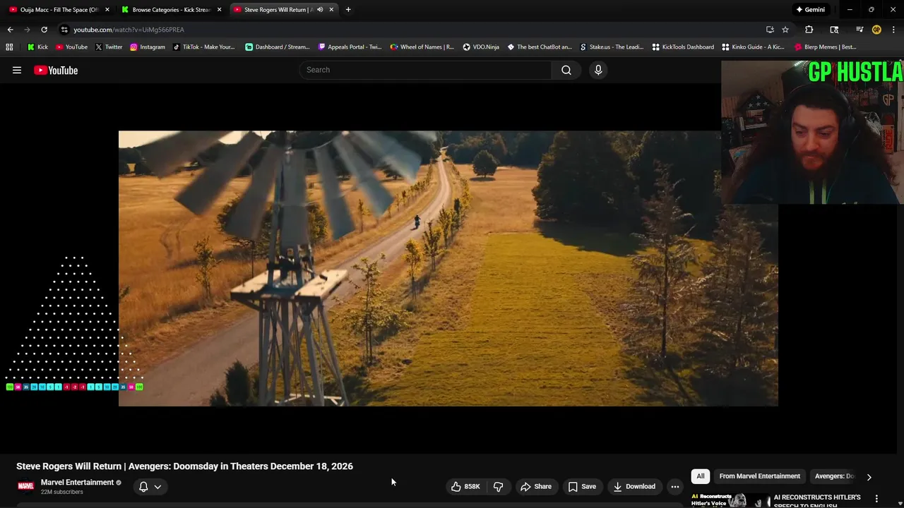Open Chrome three-dot menu

tap(893, 30)
